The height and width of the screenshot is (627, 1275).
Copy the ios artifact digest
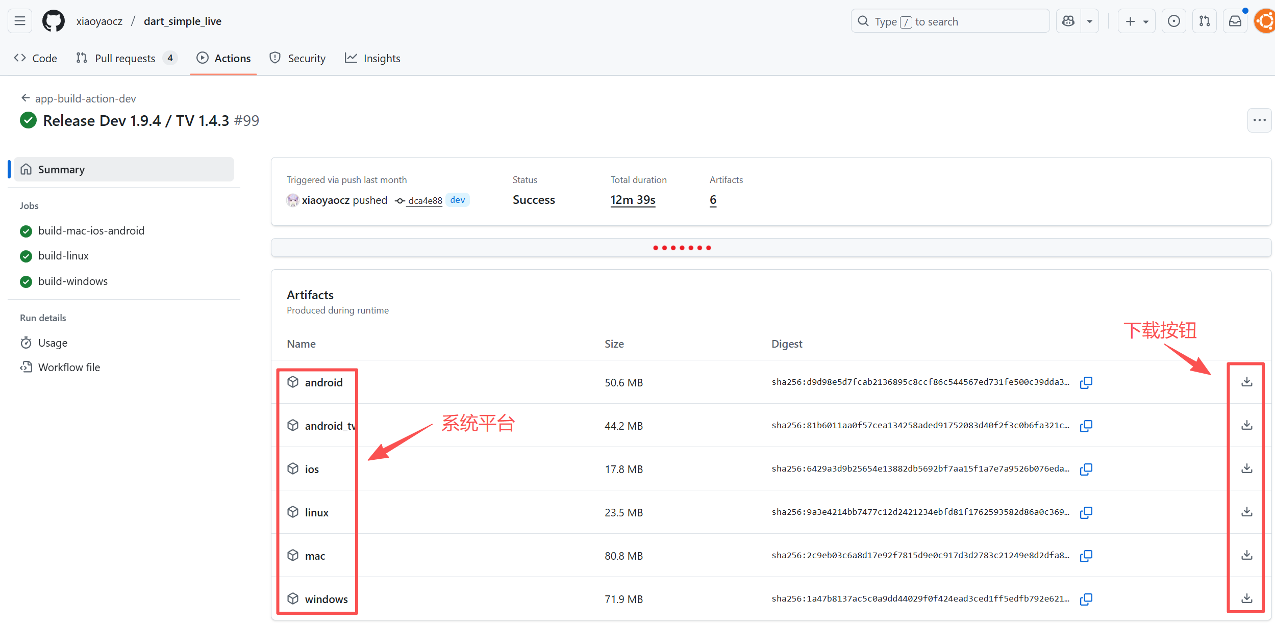(x=1086, y=469)
